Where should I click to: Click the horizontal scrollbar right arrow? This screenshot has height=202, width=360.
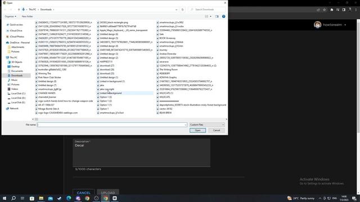point(226,119)
